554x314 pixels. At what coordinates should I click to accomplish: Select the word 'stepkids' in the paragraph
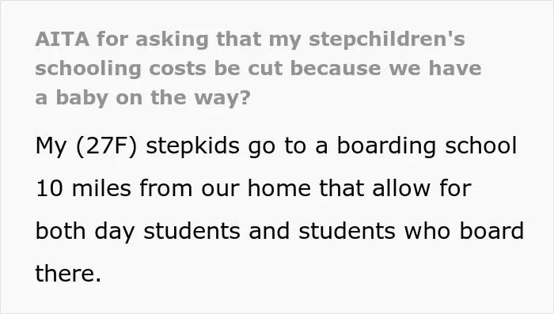coord(193,146)
